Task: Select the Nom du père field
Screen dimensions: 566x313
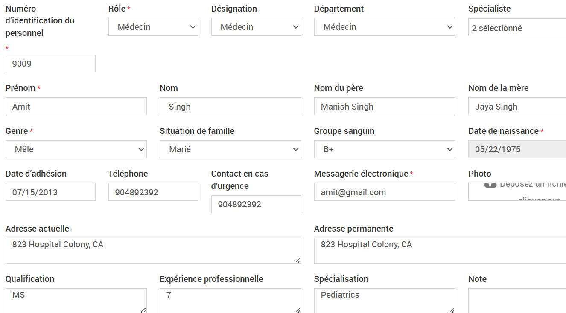Action: pyautogui.click(x=385, y=106)
